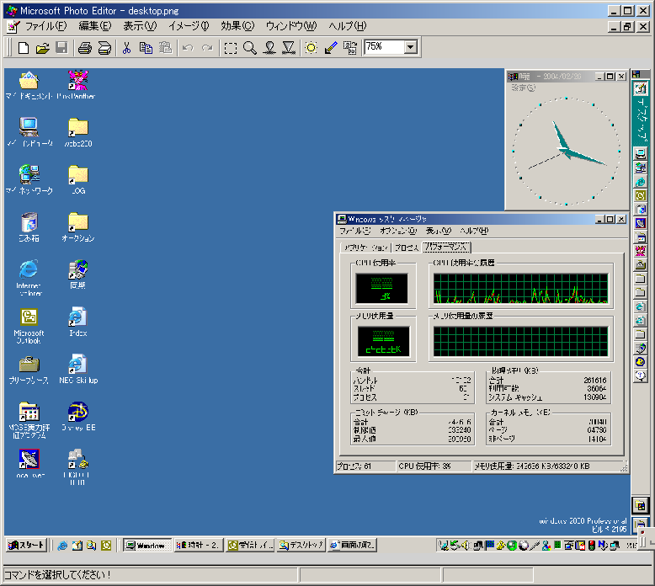
Task: Expand the zoom percentage dropdown arrow
Action: click(411, 48)
